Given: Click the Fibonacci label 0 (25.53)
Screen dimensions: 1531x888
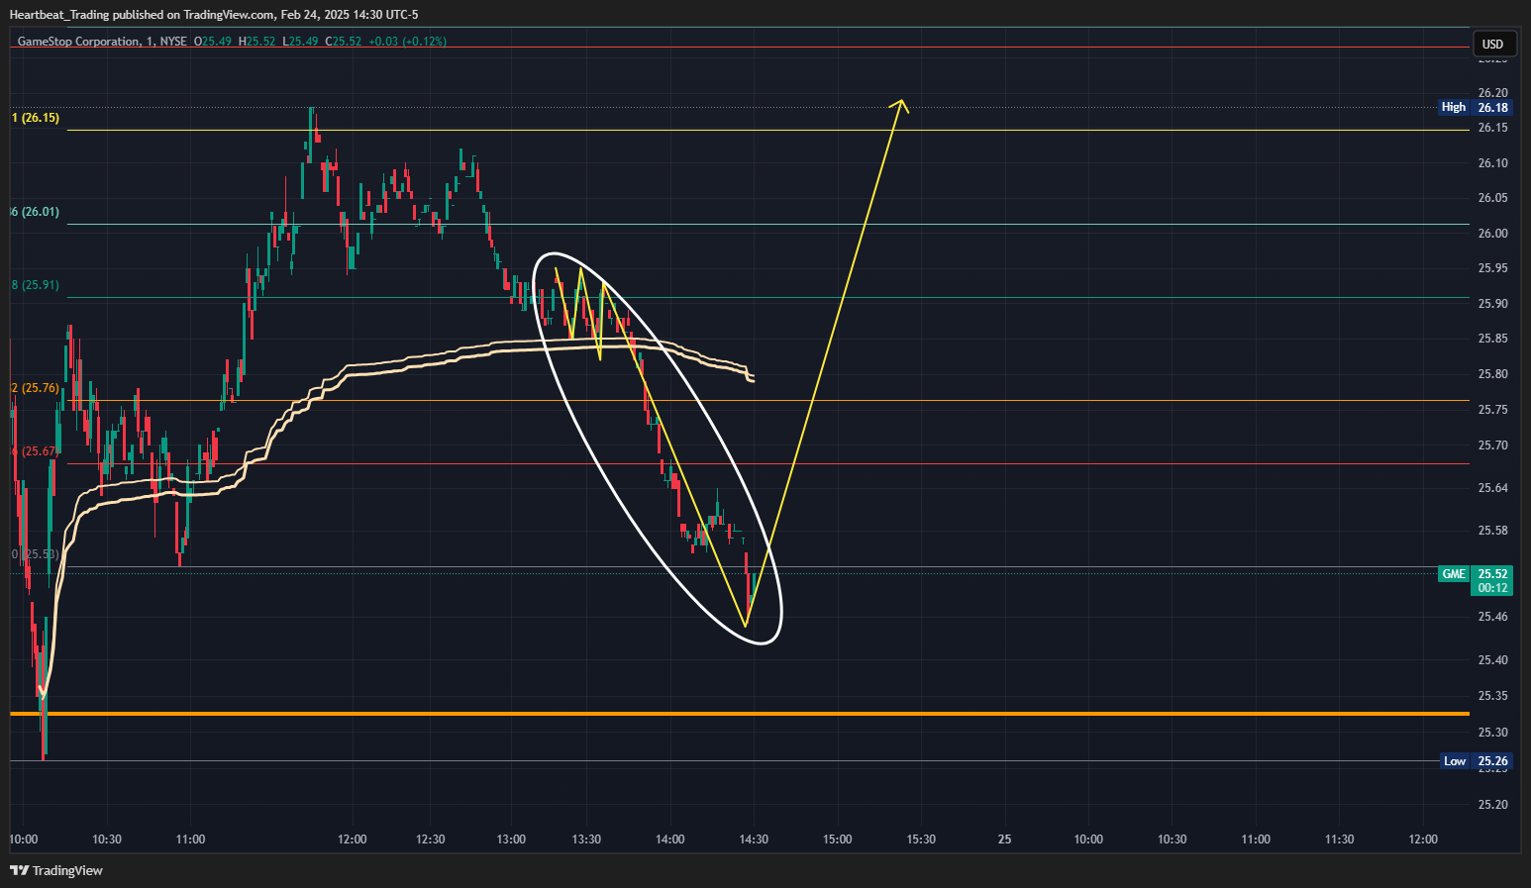Looking at the screenshot, I should click(x=36, y=554).
